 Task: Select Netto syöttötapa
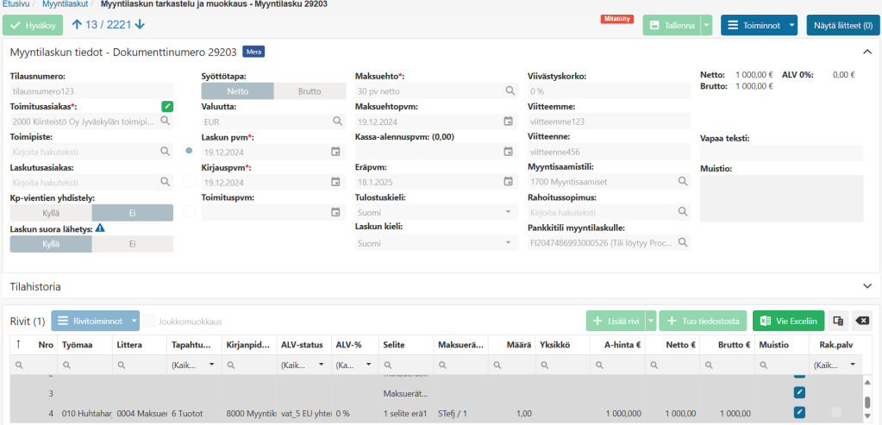[237, 91]
